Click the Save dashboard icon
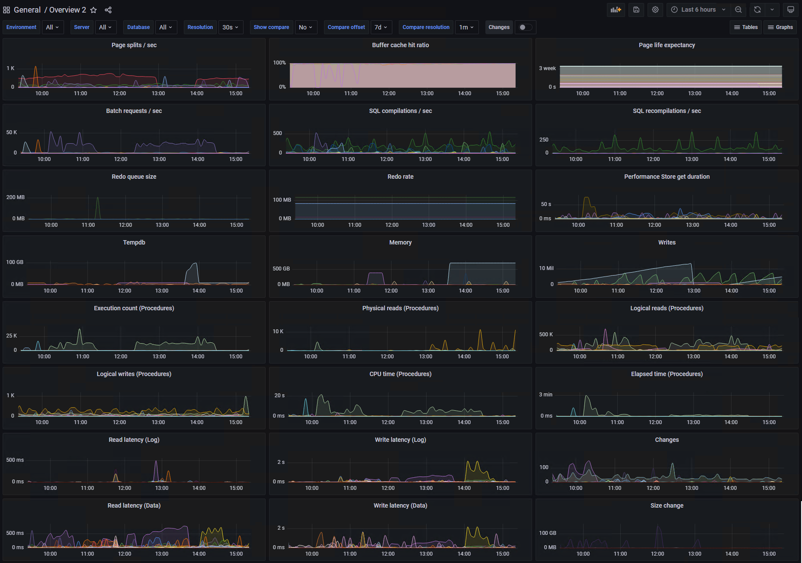This screenshot has height=563, width=802. point(636,10)
